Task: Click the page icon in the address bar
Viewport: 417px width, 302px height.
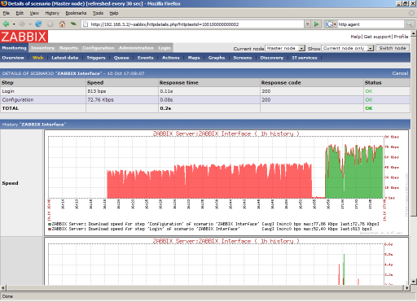Action: [86, 24]
